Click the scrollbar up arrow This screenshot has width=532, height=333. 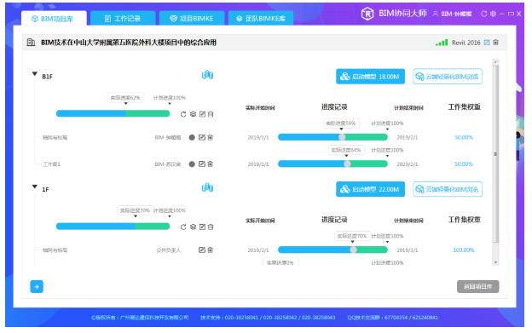click(x=495, y=62)
